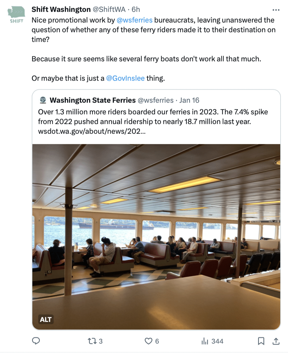Open the Shift Washington profile avatar
The image size is (288, 353).
pyautogui.click(x=16, y=15)
